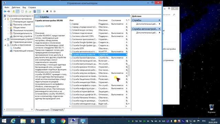Click the Up one level folder icon
220x124 pixels.
pyautogui.click(x=14, y=11)
